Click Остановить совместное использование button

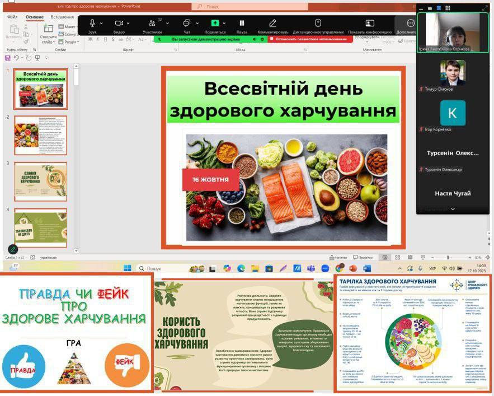point(309,39)
